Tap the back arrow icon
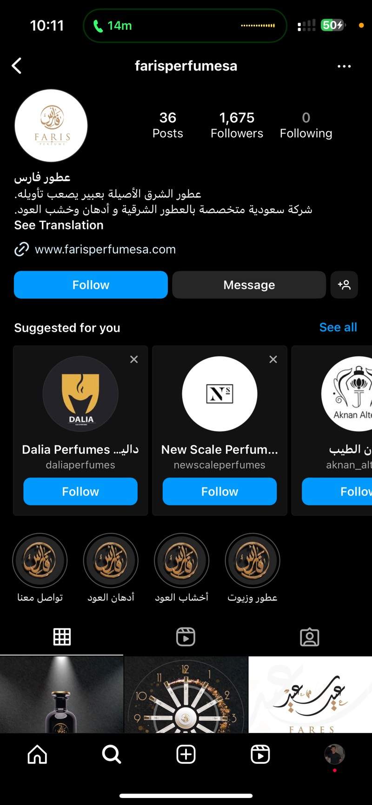372x805 pixels. 17,66
